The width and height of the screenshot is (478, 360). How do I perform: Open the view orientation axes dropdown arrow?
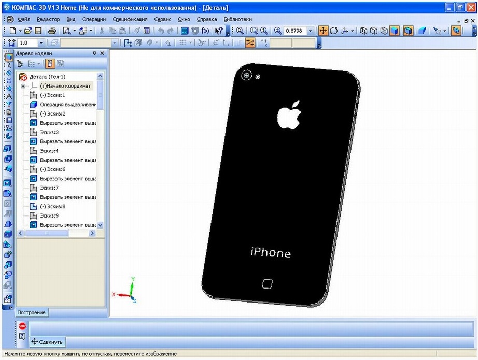pyautogui.click(x=353, y=31)
